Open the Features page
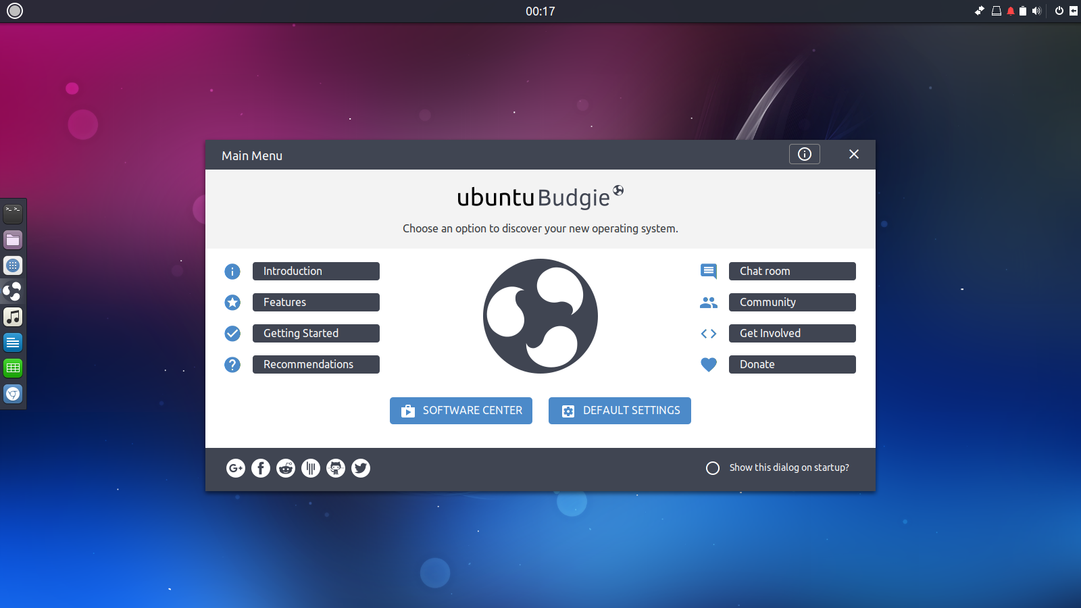The image size is (1081, 608). pos(316,302)
